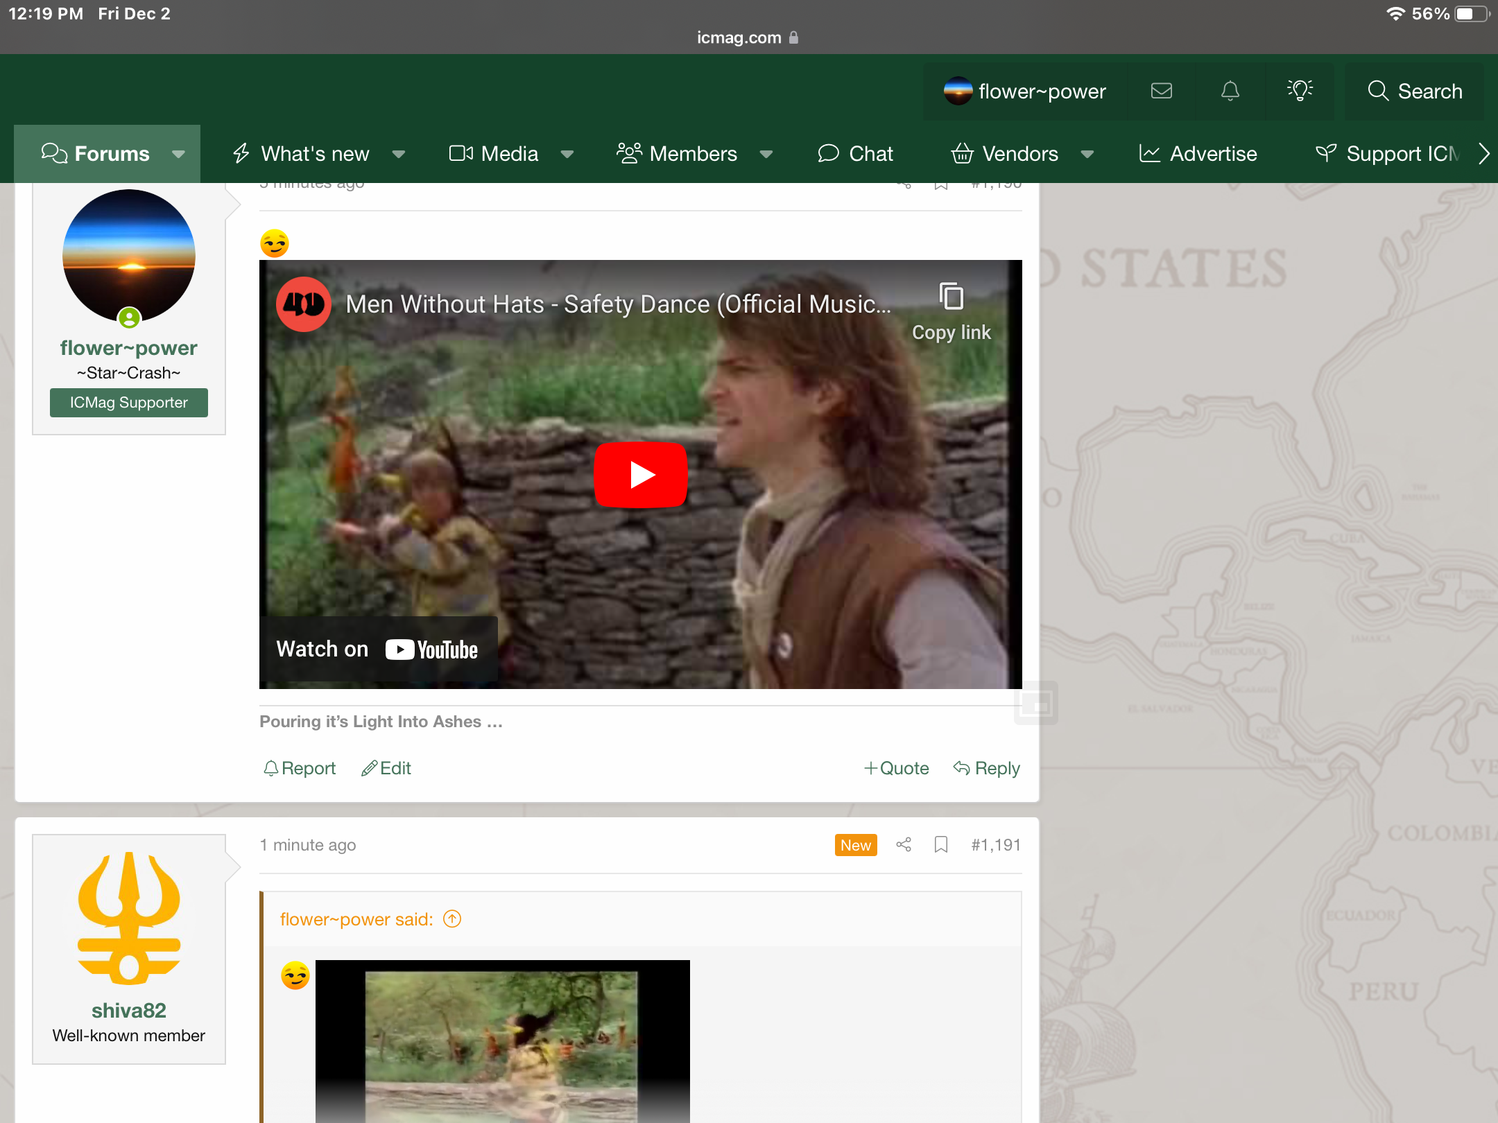
Task: Open the red video channel logo
Action: pyautogui.click(x=304, y=304)
